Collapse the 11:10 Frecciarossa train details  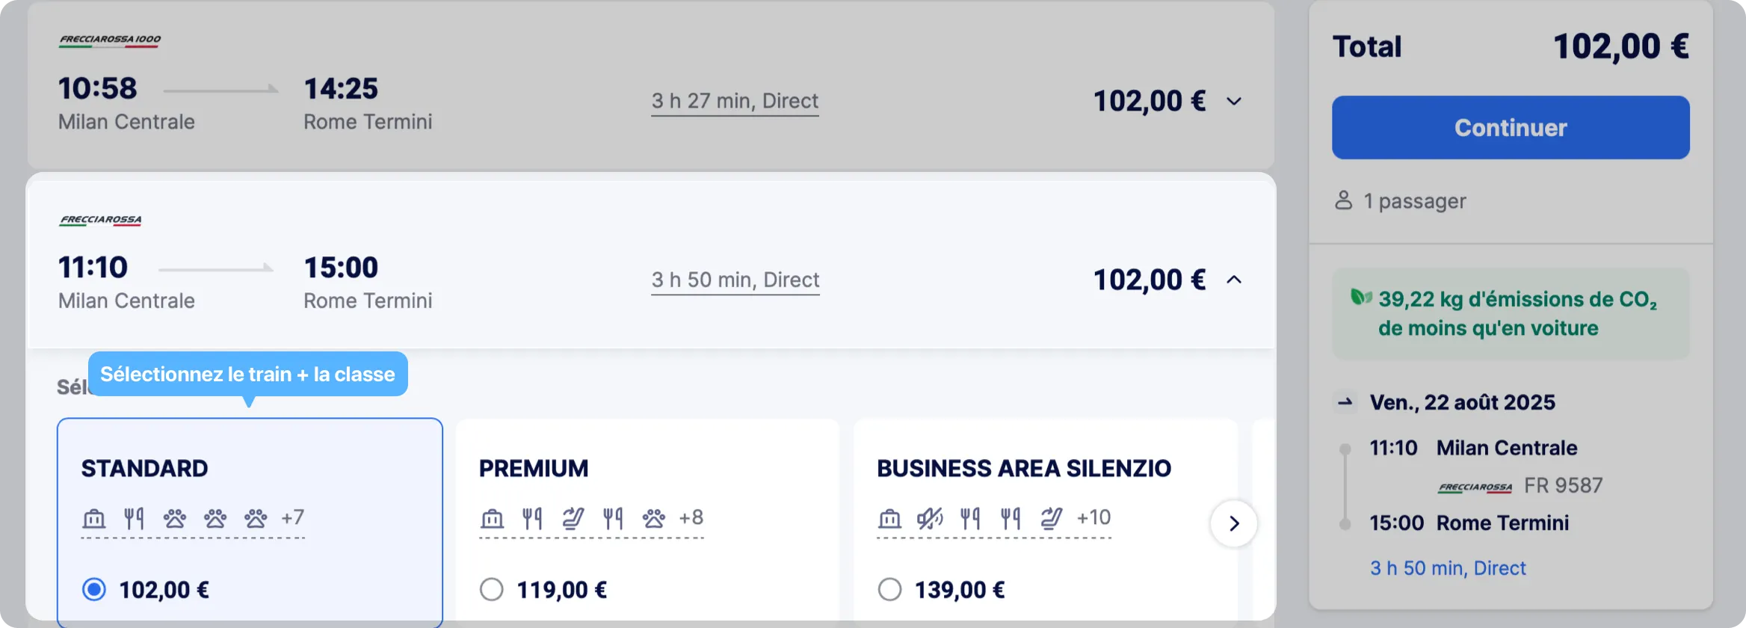click(x=1234, y=280)
